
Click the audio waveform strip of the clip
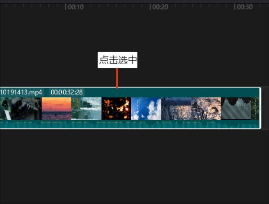click(x=130, y=124)
